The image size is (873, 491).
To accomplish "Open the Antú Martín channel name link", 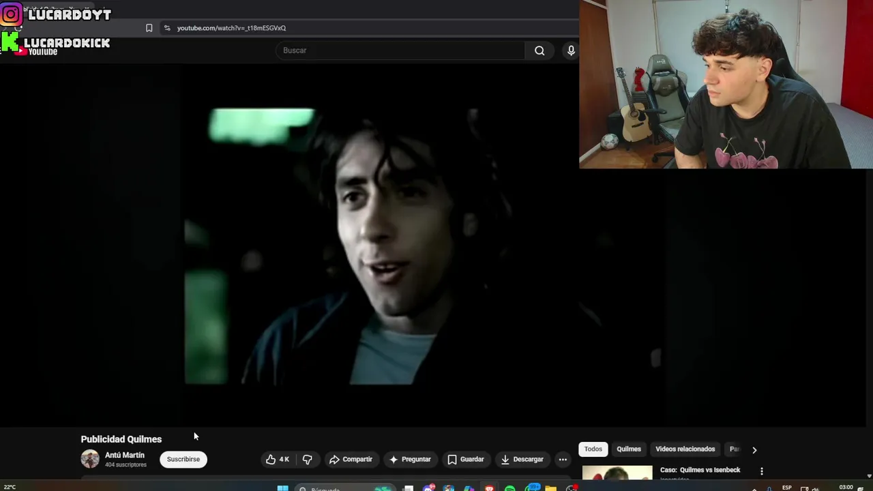I will pos(125,455).
